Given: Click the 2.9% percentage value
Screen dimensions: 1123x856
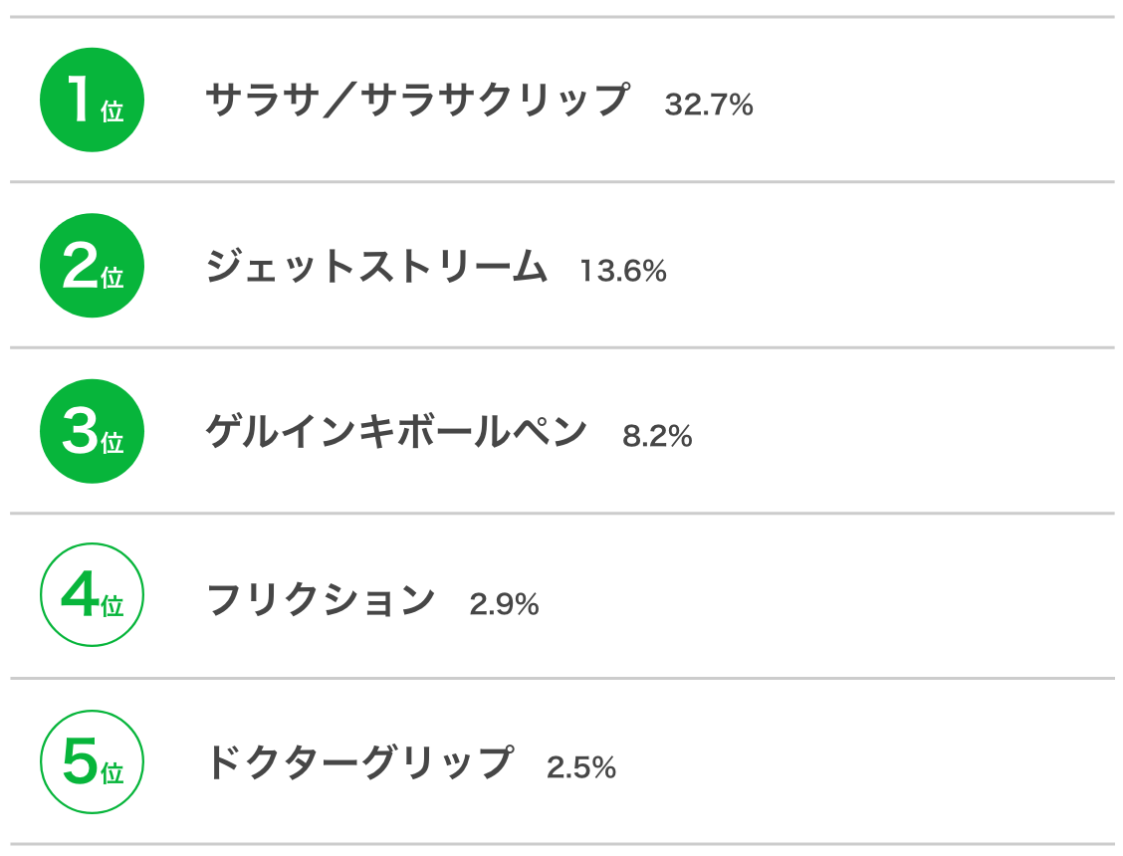Looking at the screenshot, I should click(504, 604).
